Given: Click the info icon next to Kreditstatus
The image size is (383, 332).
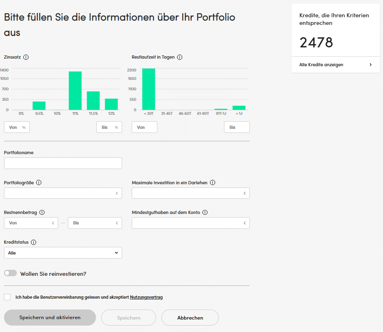Looking at the screenshot, I should point(33,242).
